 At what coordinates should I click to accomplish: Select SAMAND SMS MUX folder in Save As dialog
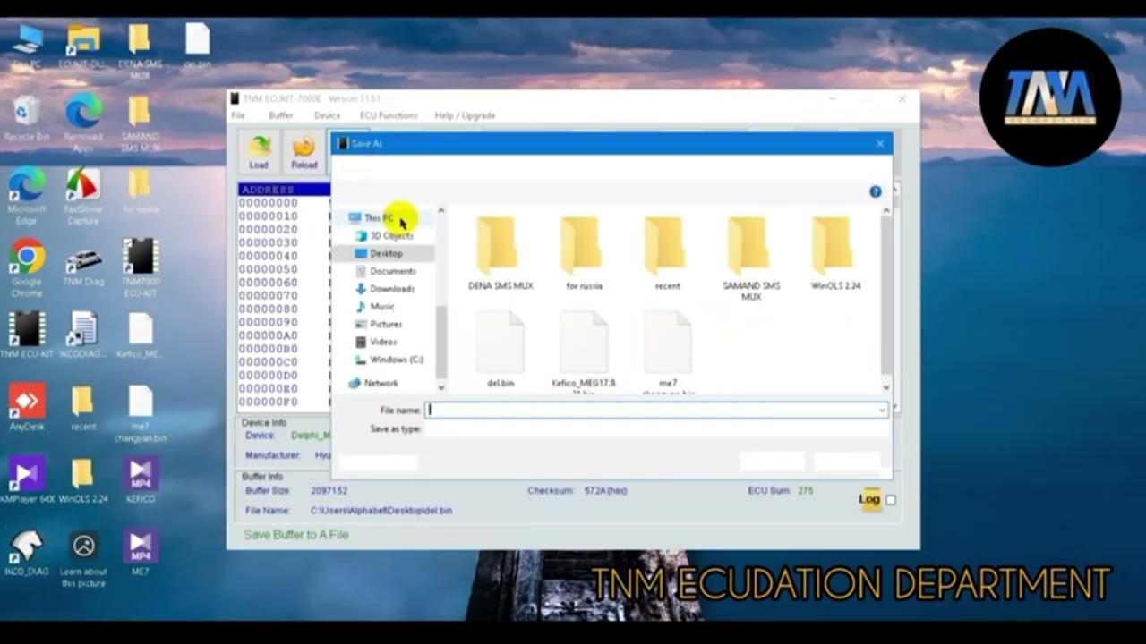click(752, 258)
